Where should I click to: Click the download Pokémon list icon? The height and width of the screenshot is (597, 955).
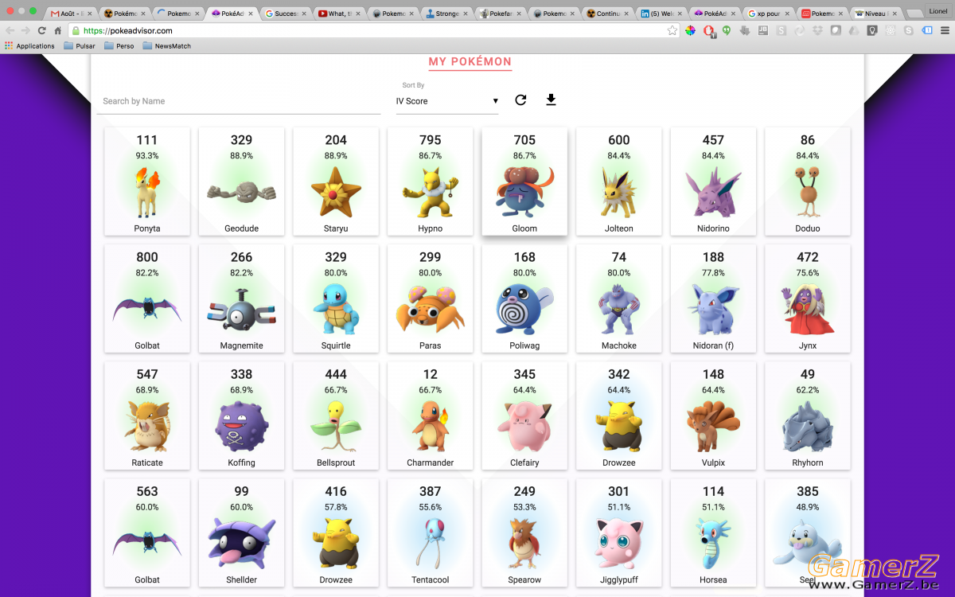pos(551,99)
